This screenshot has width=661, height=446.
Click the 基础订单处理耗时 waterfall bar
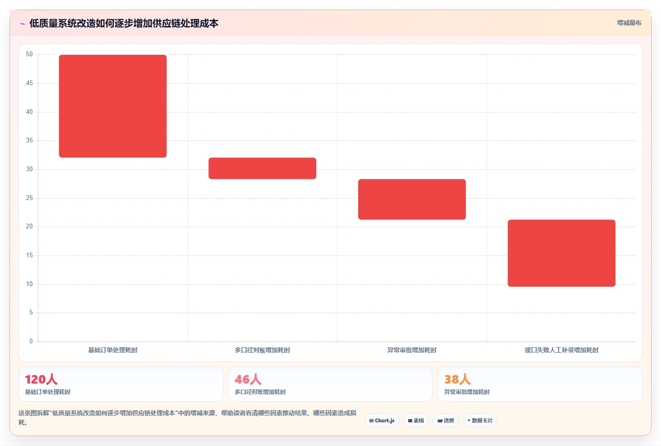click(x=113, y=106)
